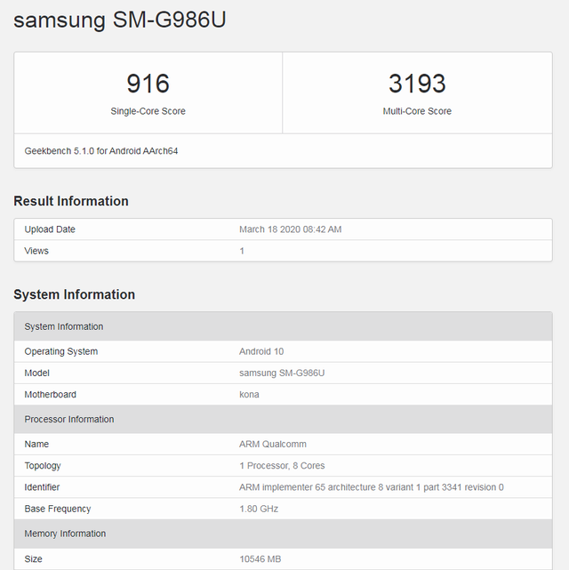Click the Result Information heading
Image resolution: width=569 pixels, height=570 pixels.
(71, 201)
